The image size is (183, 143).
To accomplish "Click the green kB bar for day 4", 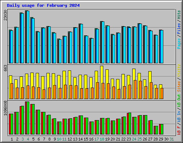I will click(28, 118).
